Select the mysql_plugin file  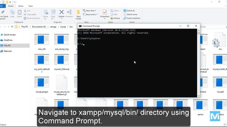42,85
